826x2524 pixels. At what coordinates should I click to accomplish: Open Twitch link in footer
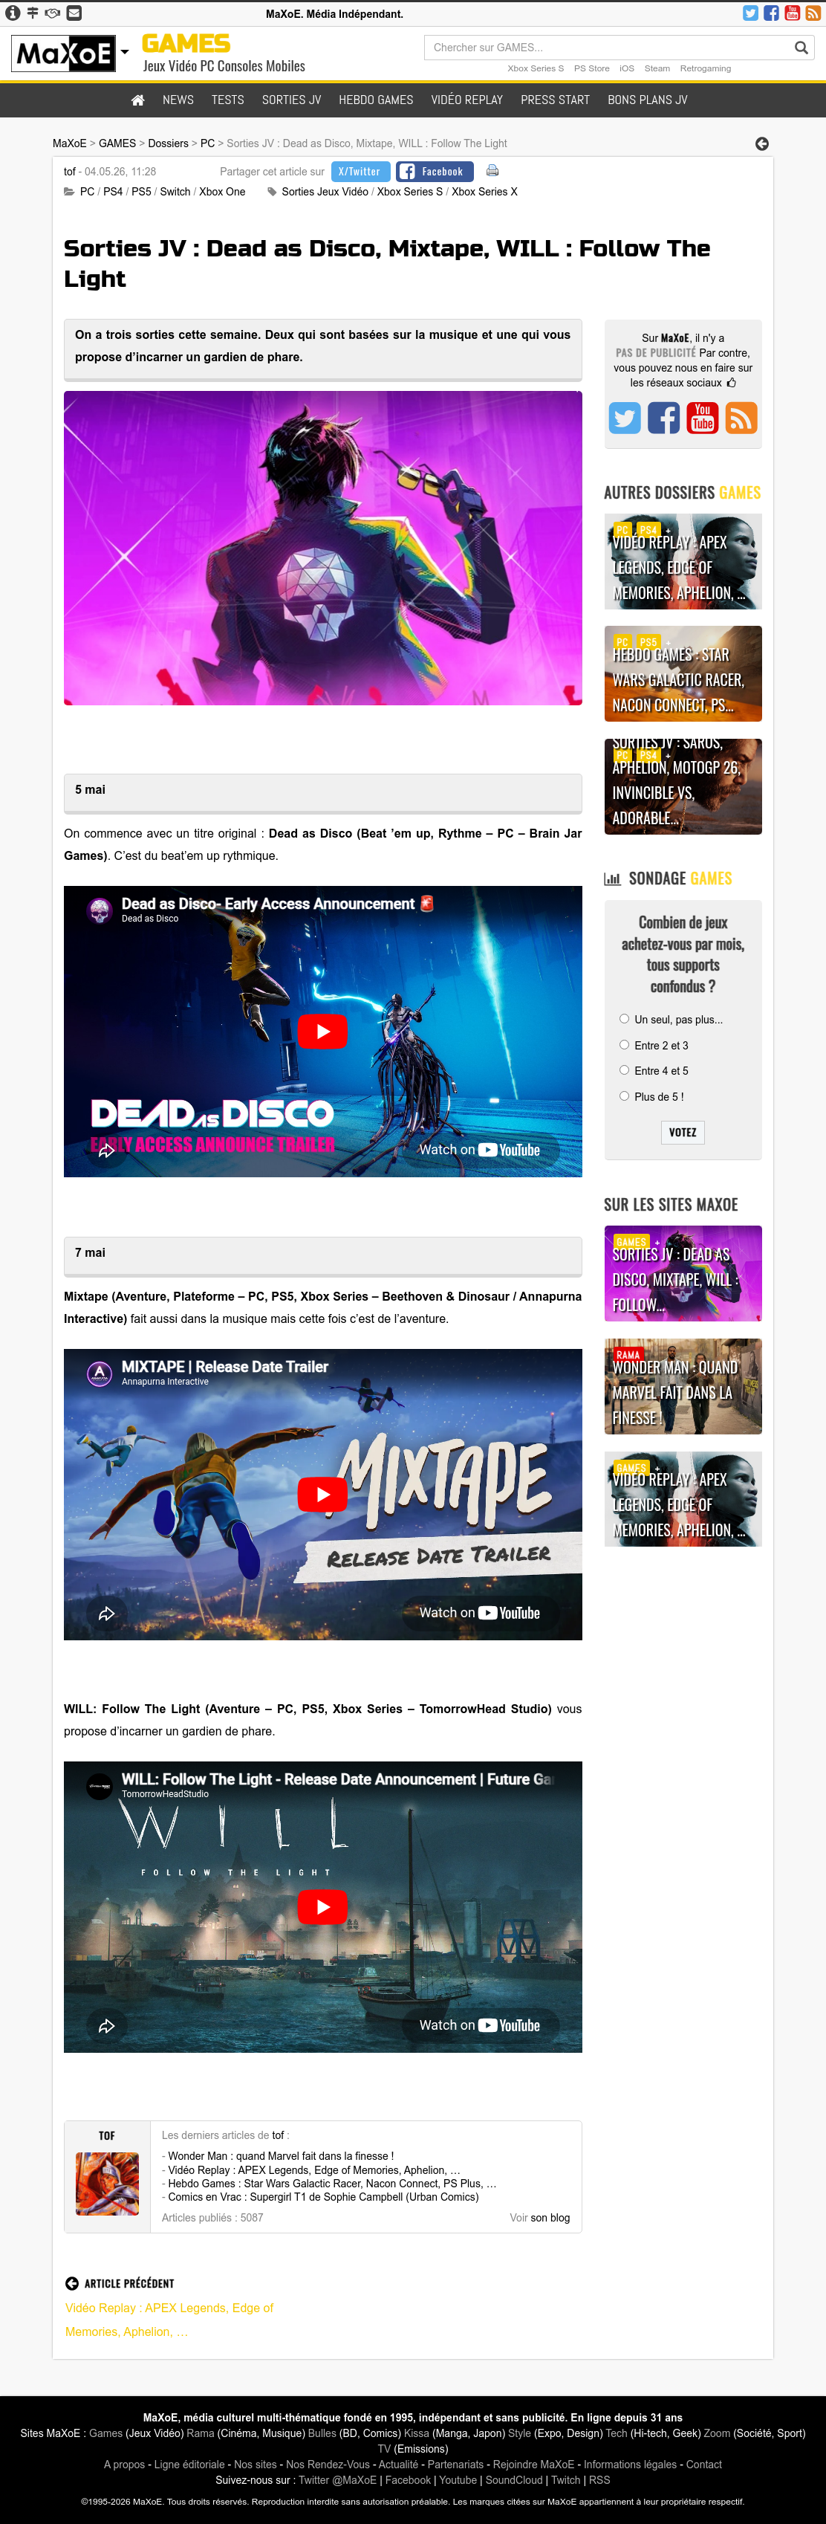click(x=565, y=2480)
